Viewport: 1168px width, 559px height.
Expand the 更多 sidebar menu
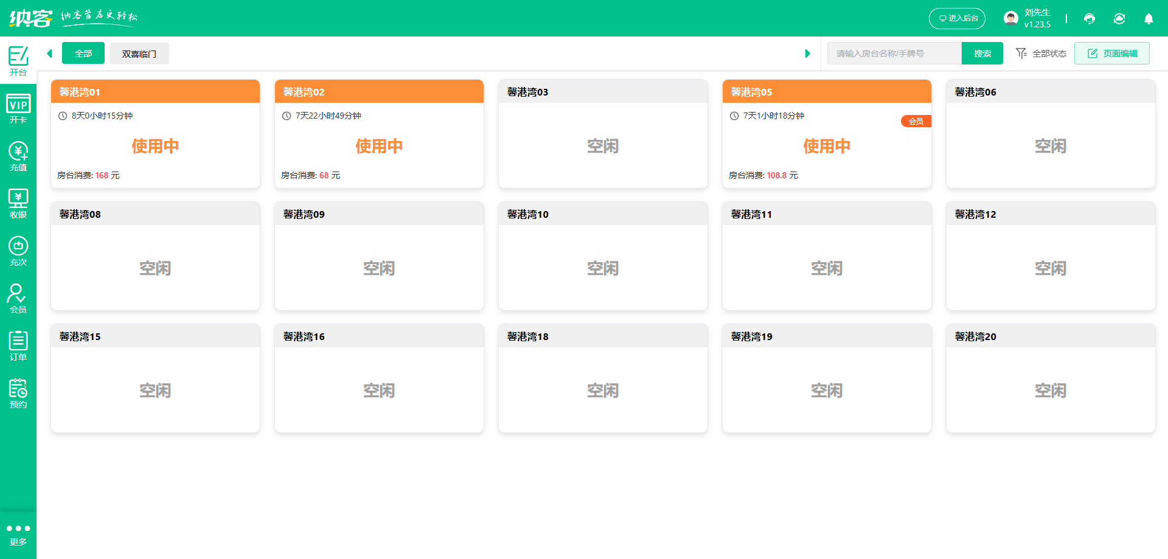coord(18,533)
